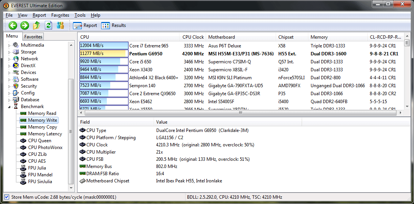Click the green Back arrow icon
The width and height of the screenshot is (414, 204).
[13, 25]
